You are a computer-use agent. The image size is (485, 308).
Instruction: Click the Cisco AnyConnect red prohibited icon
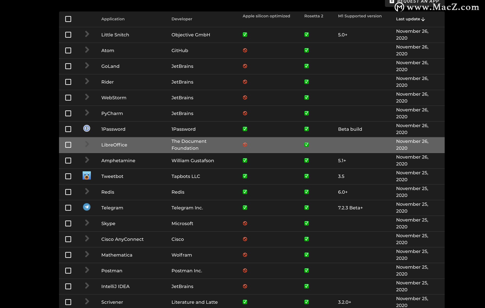pos(245,239)
